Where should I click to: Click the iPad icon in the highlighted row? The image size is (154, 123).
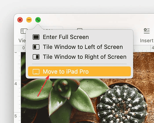point(36,71)
